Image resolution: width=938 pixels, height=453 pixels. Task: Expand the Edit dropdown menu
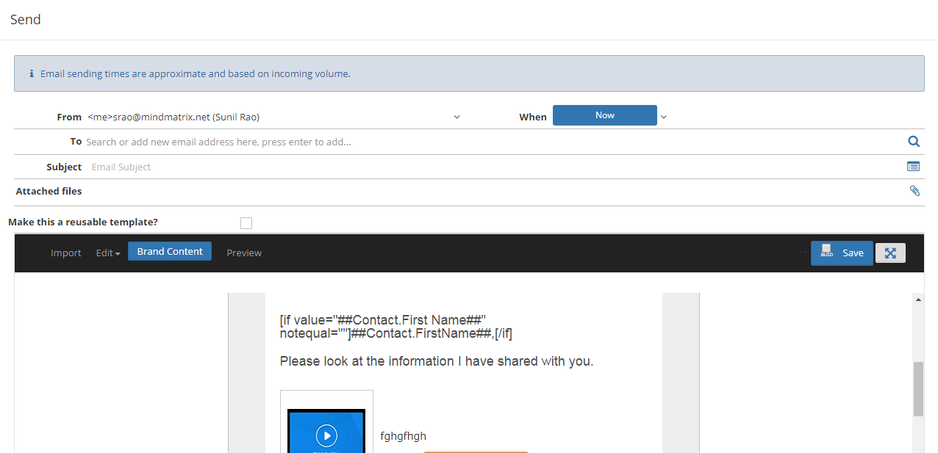(108, 253)
